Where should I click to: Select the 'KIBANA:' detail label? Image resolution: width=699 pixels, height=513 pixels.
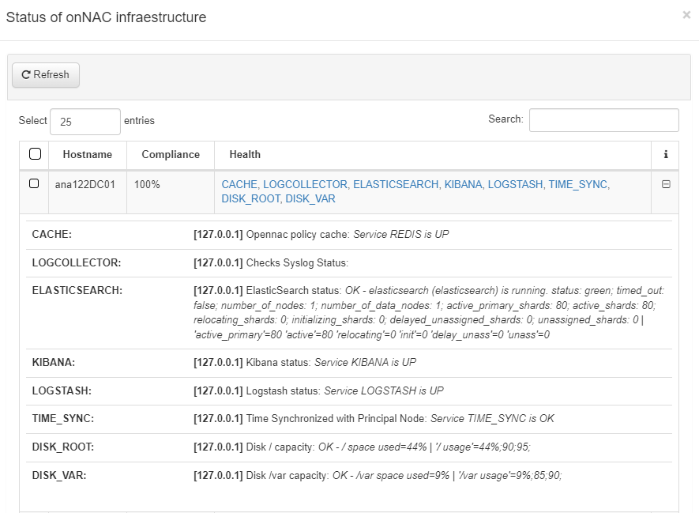[x=54, y=362]
